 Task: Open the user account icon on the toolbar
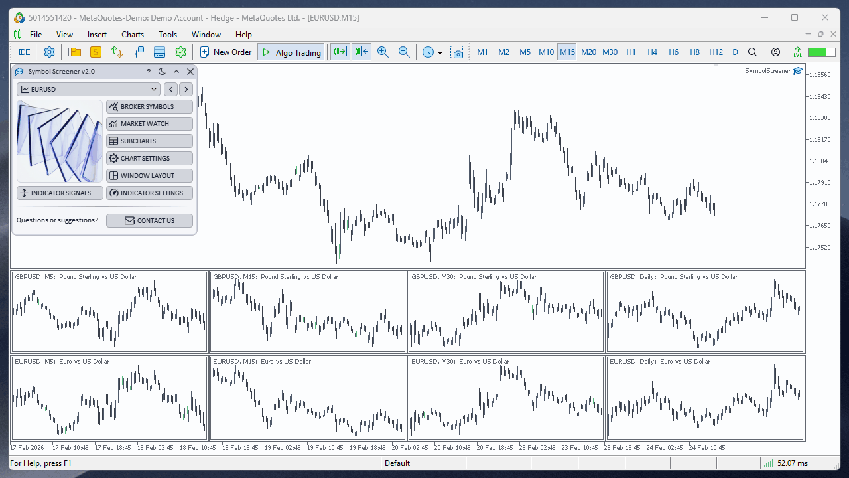coord(775,52)
